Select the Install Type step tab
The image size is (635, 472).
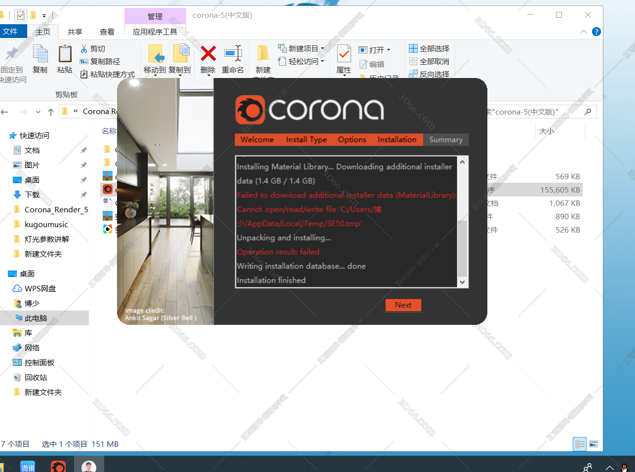(307, 140)
